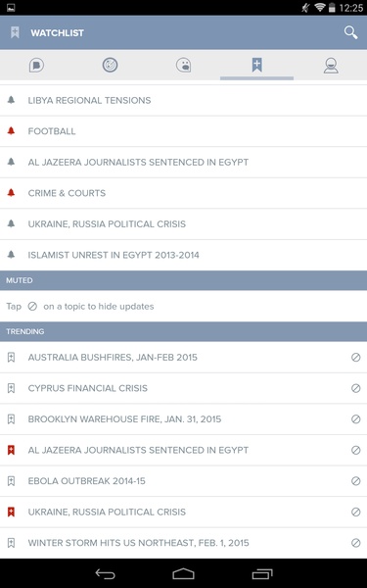
Task: Bookmark Cyprus Financial Crisis topic
Action: [x=11, y=388]
